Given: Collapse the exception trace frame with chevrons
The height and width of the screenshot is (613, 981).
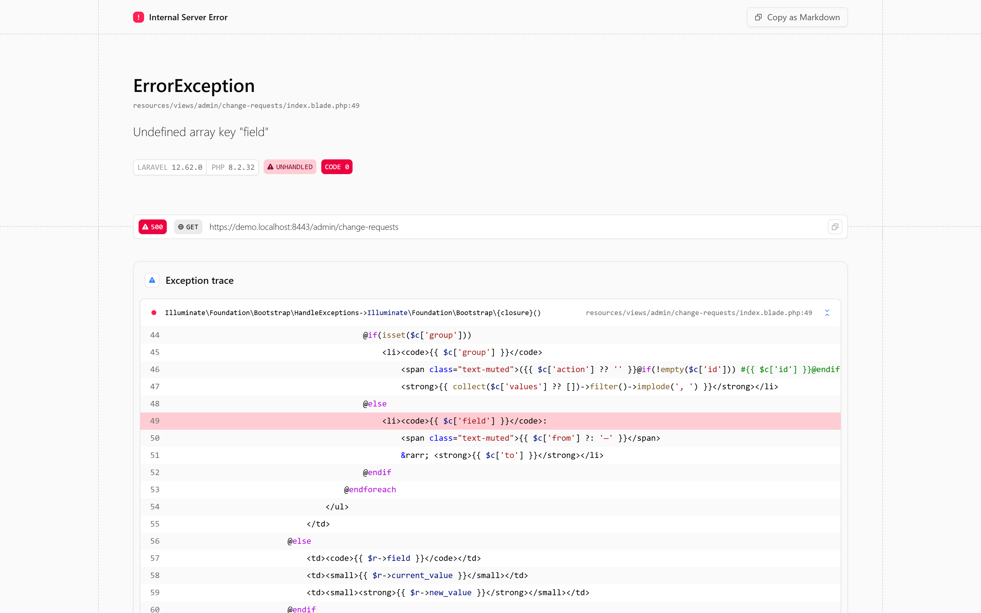Looking at the screenshot, I should click(827, 313).
